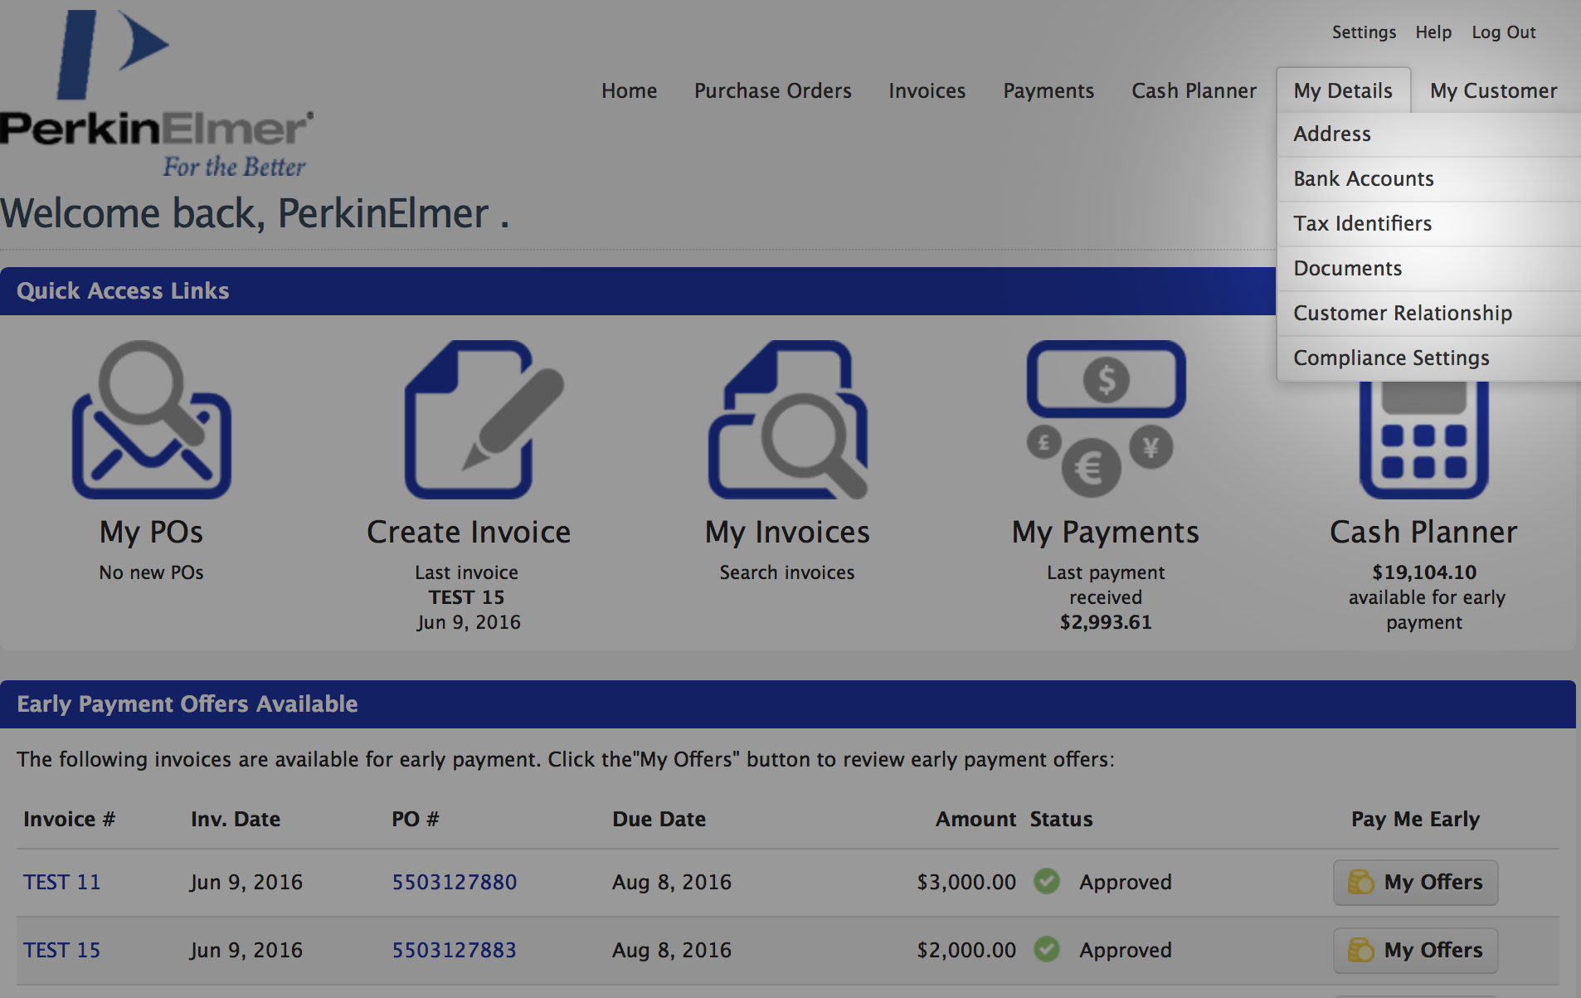Click the Last invoice TEST 15 text
Viewport: 1581px width, 998px height.
coord(468,585)
